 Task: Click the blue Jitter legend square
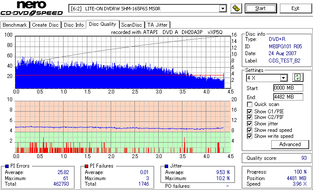tap(166, 166)
